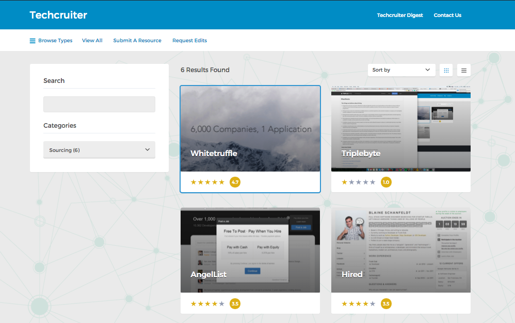
Task: Click the Techcruiter logo
Action: click(x=58, y=15)
